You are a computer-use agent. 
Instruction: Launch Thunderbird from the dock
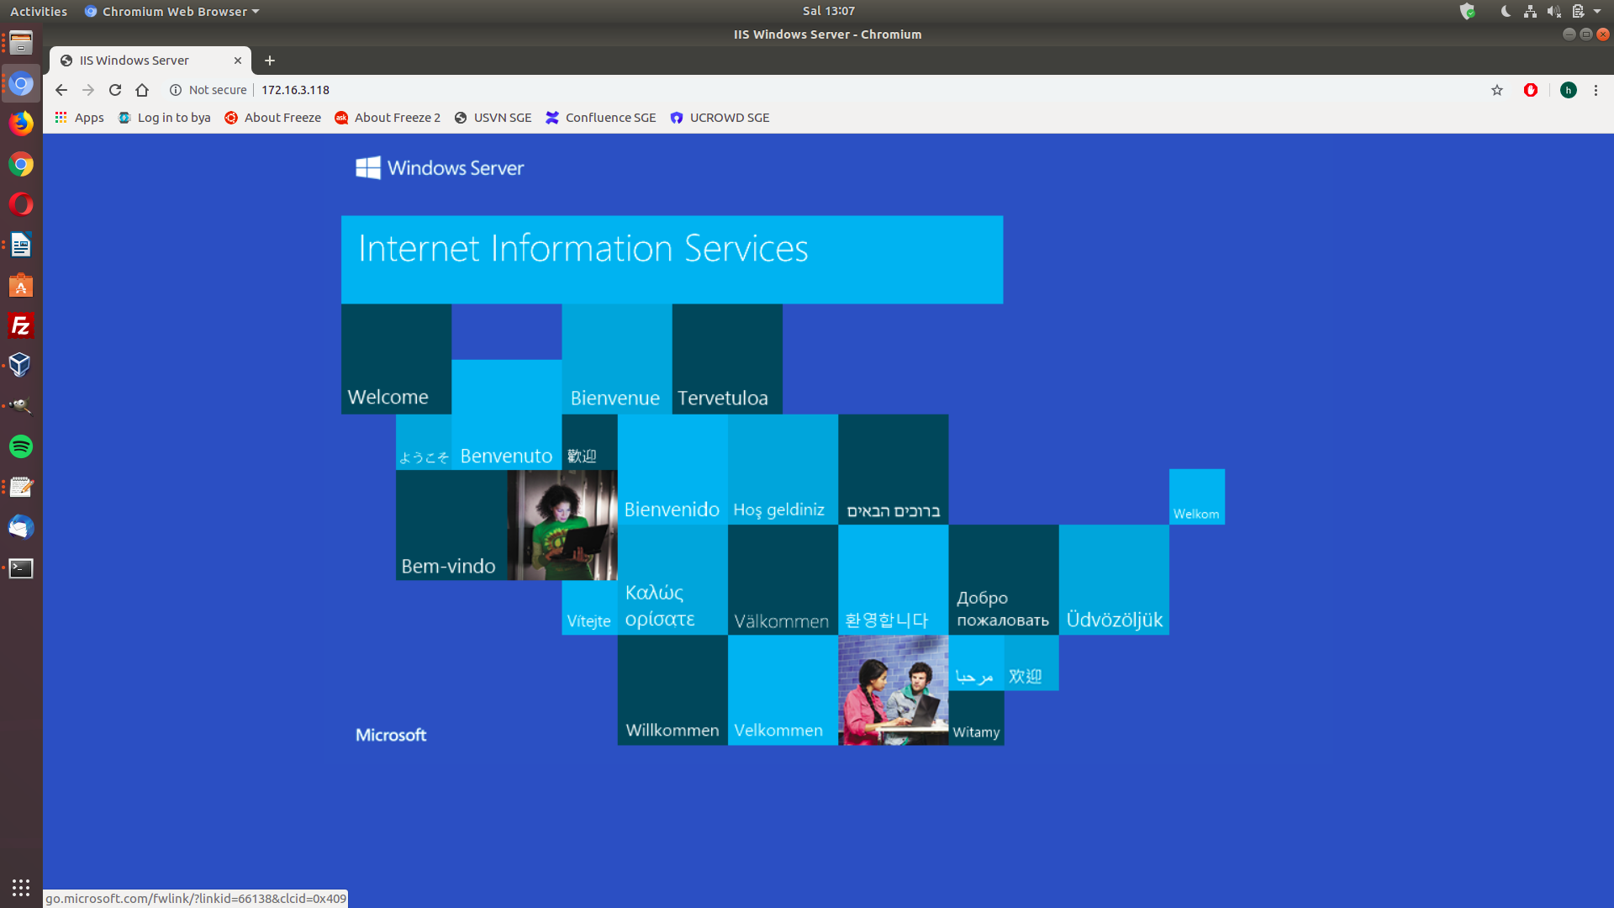click(x=21, y=527)
